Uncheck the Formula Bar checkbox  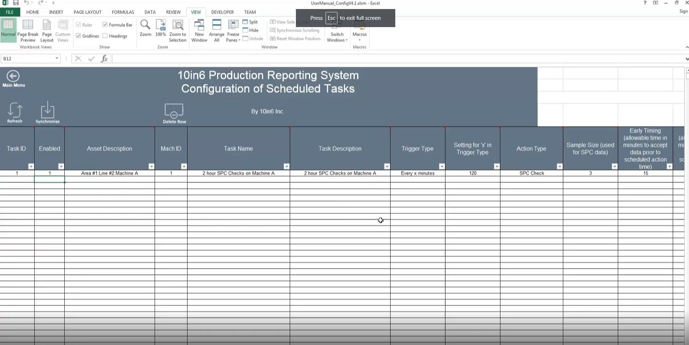[x=105, y=25]
